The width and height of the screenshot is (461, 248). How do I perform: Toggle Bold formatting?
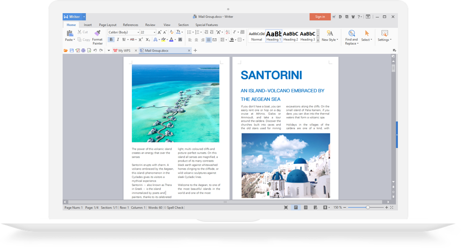(x=111, y=40)
